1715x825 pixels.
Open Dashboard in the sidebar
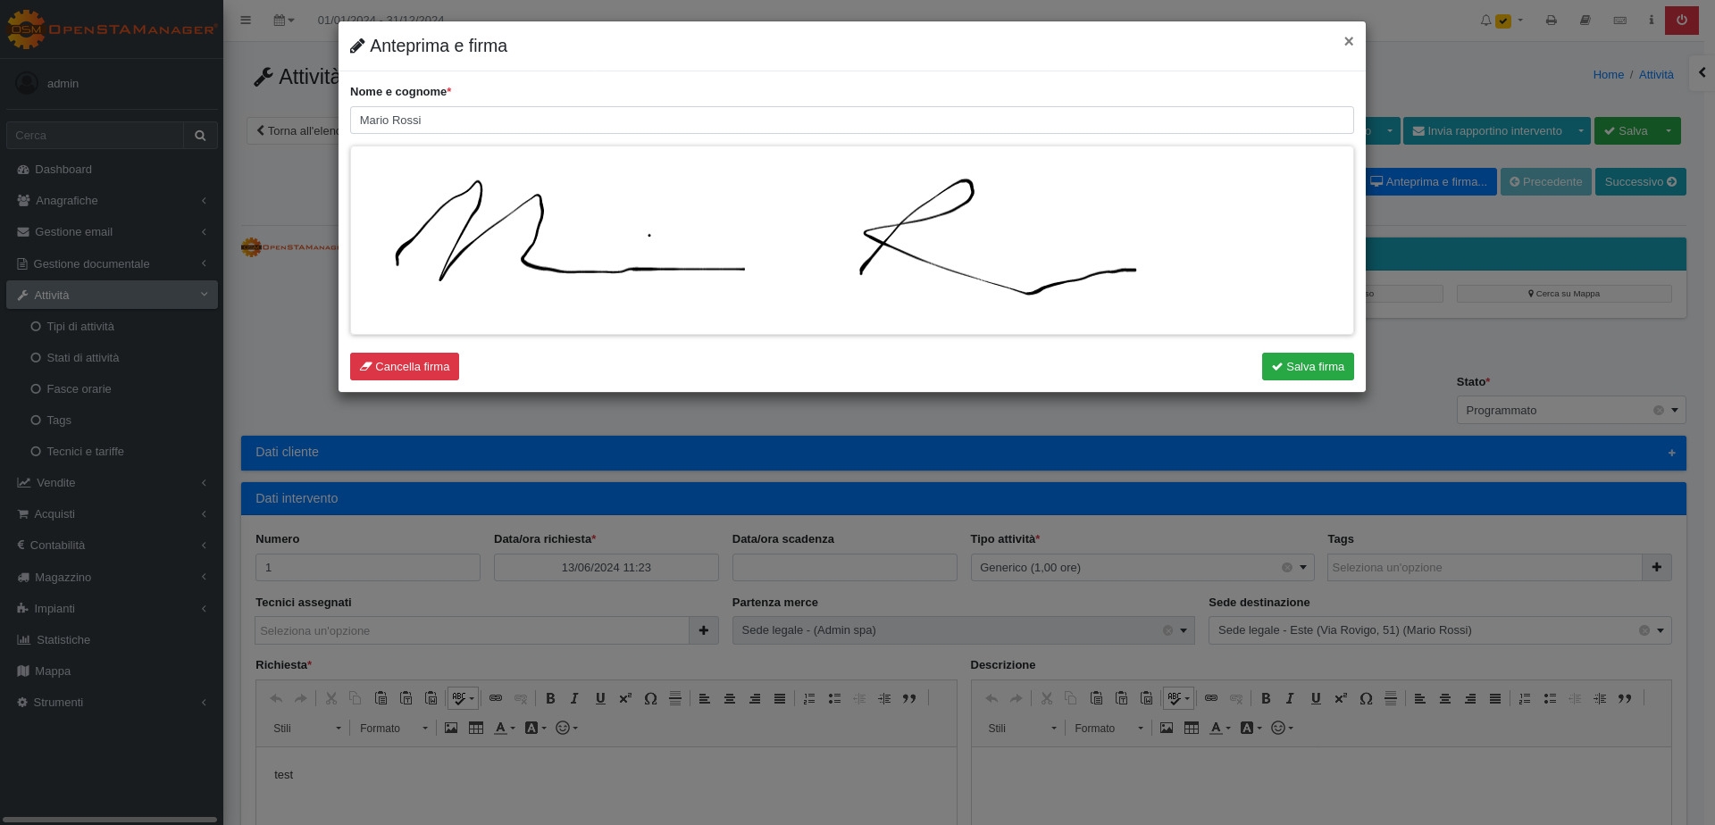point(63,170)
